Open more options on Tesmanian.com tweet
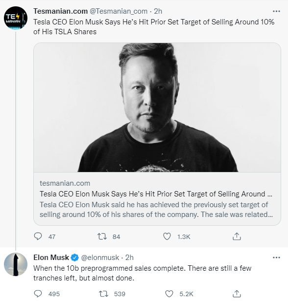 276,11
